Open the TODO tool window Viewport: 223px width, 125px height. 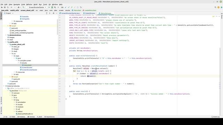click(13, 117)
